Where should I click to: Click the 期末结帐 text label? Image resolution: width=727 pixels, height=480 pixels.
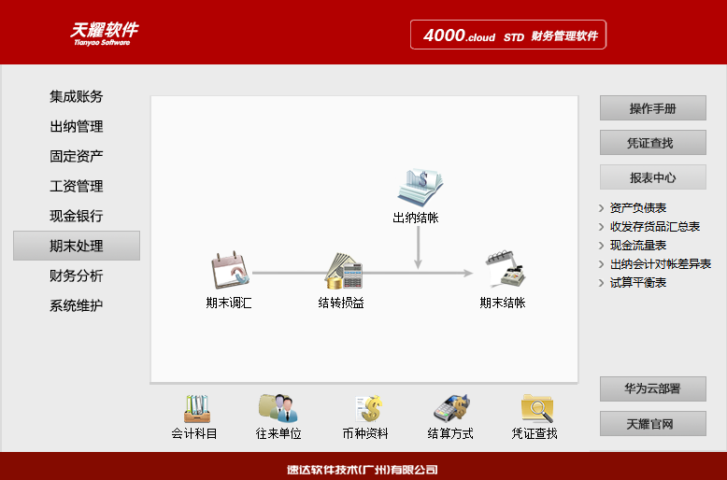[x=503, y=303]
